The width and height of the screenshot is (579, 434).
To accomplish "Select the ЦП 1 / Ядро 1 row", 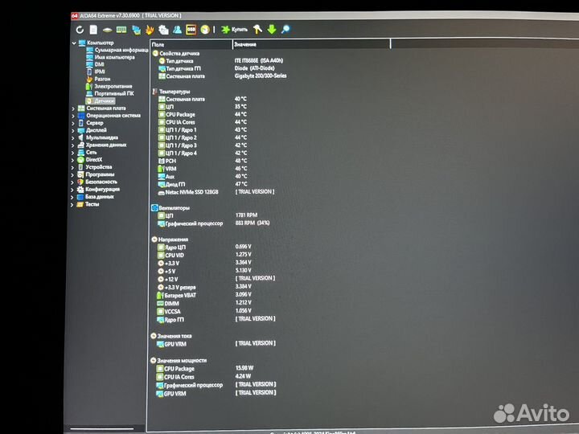I will tap(203, 130).
